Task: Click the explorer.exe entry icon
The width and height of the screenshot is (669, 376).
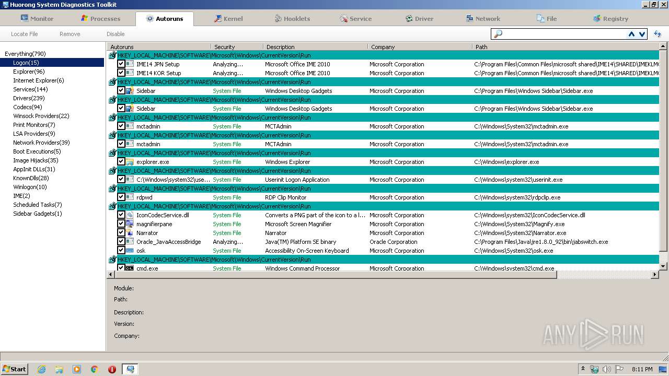Action: [130, 161]
